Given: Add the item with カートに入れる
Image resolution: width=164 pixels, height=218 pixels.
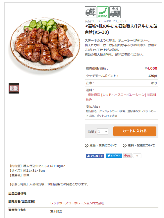Looking at the screenshot, I should coord(135,131).
